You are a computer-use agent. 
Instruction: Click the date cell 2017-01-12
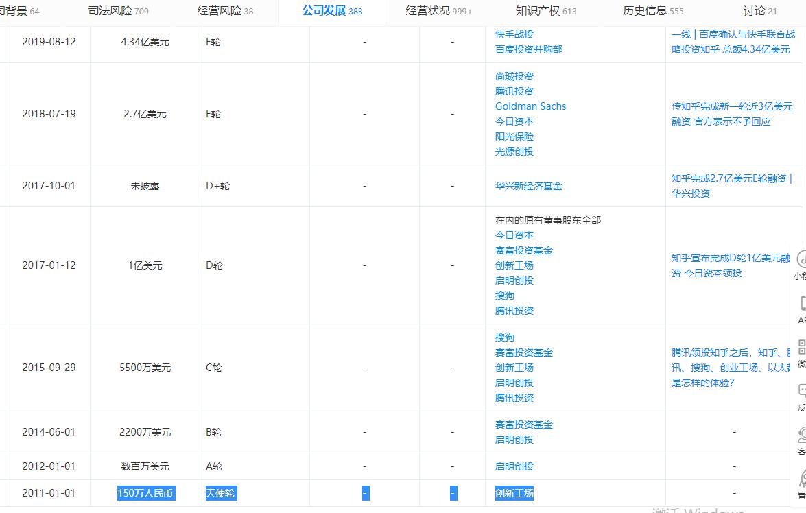(49, 265)
